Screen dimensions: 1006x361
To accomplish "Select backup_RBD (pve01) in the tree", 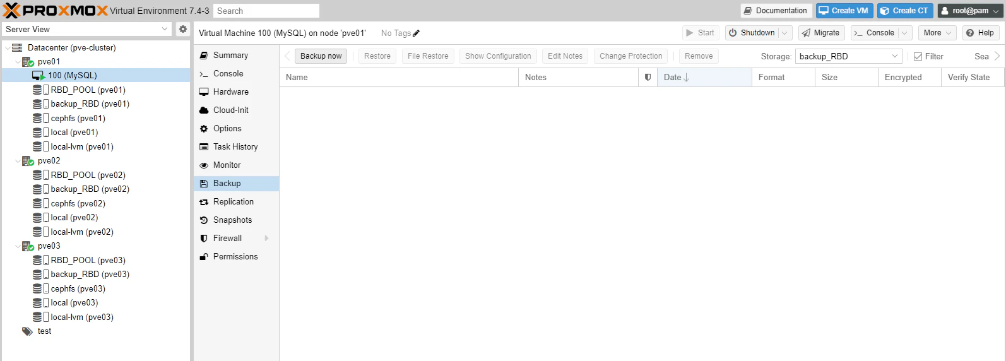I will (90, 104).
